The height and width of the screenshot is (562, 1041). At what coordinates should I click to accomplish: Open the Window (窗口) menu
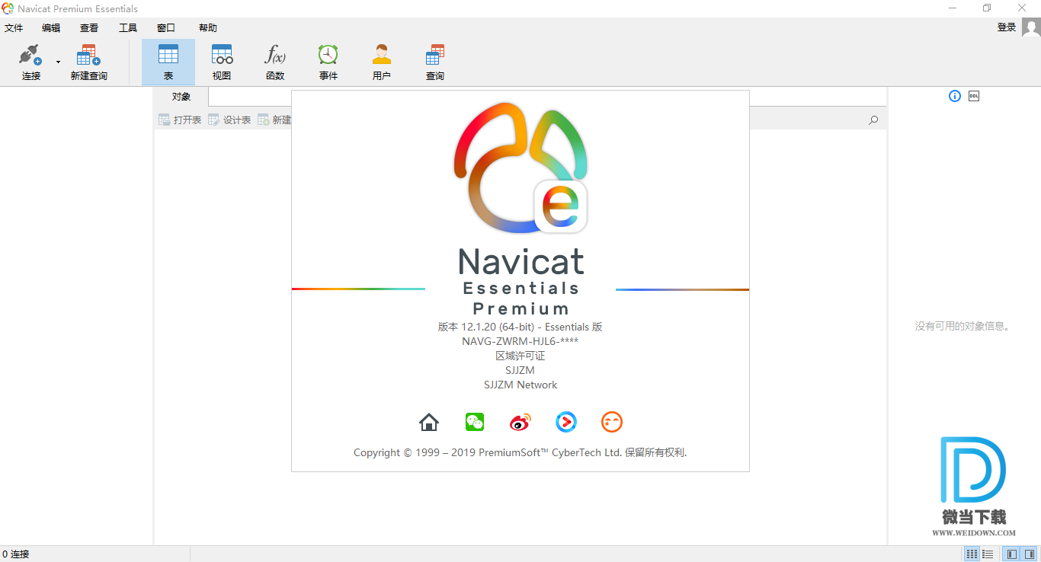[166, 27]
